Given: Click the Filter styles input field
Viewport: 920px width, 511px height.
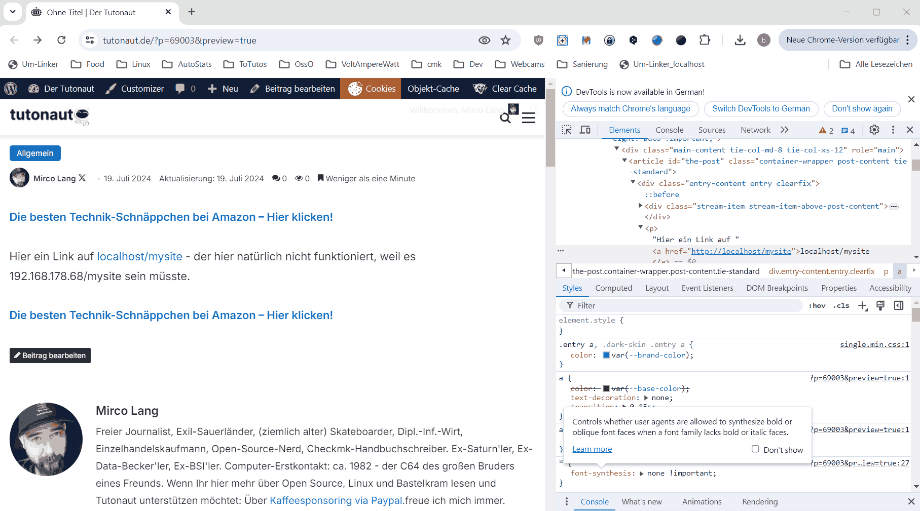Looking at the screenshot, I should click(681, 305).
